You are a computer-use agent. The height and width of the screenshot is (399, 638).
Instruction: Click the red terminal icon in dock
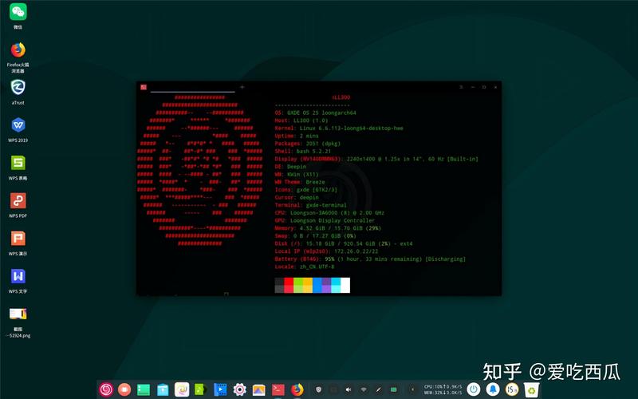point(278,389)
